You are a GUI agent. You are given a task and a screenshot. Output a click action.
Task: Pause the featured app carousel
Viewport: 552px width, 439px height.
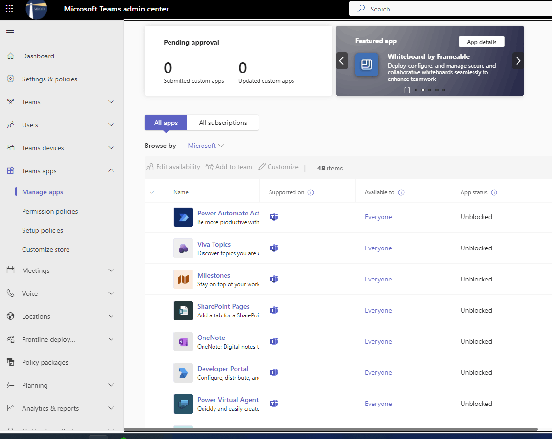coord(407,90)
